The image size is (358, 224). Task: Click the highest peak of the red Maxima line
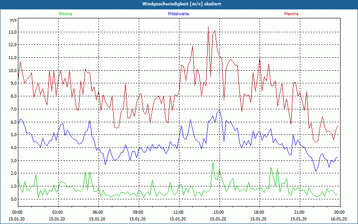click(x=208, y=27)
